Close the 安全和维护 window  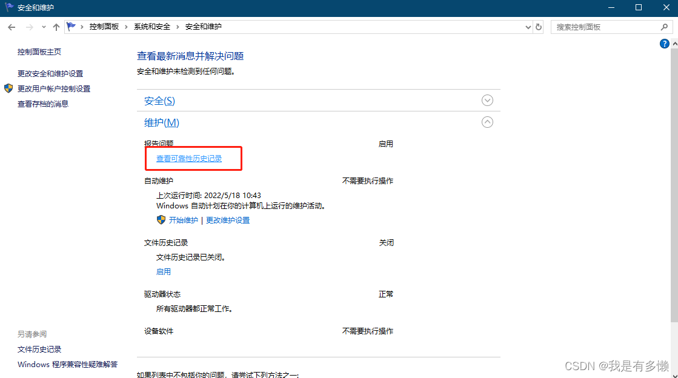666,8
